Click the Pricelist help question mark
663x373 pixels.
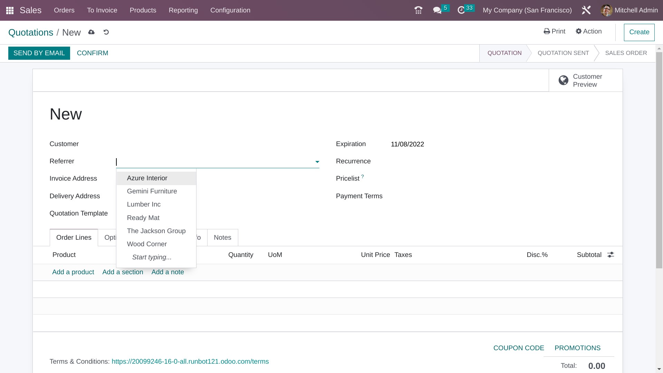pos(363,176)
